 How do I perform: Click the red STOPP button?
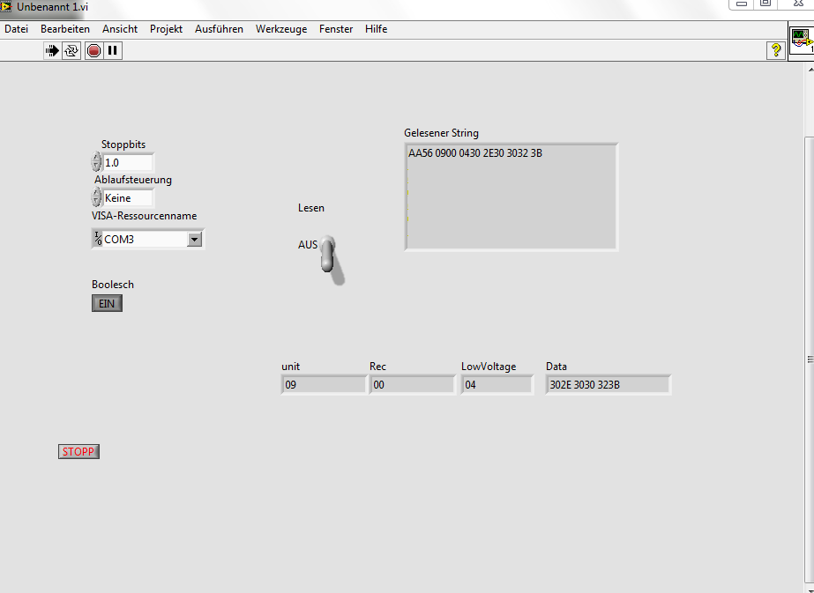(x=78, y=451)
